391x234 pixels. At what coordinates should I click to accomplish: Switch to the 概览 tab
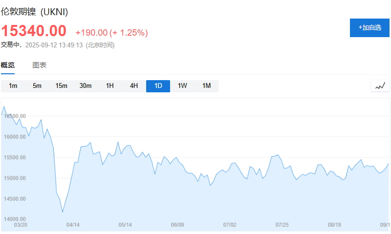point(8,65)
